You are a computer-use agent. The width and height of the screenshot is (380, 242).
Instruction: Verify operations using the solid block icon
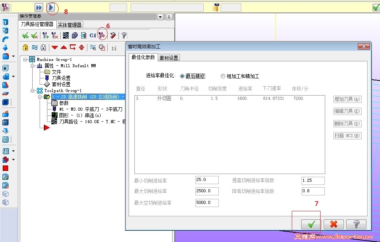click(x=75, y=36)
